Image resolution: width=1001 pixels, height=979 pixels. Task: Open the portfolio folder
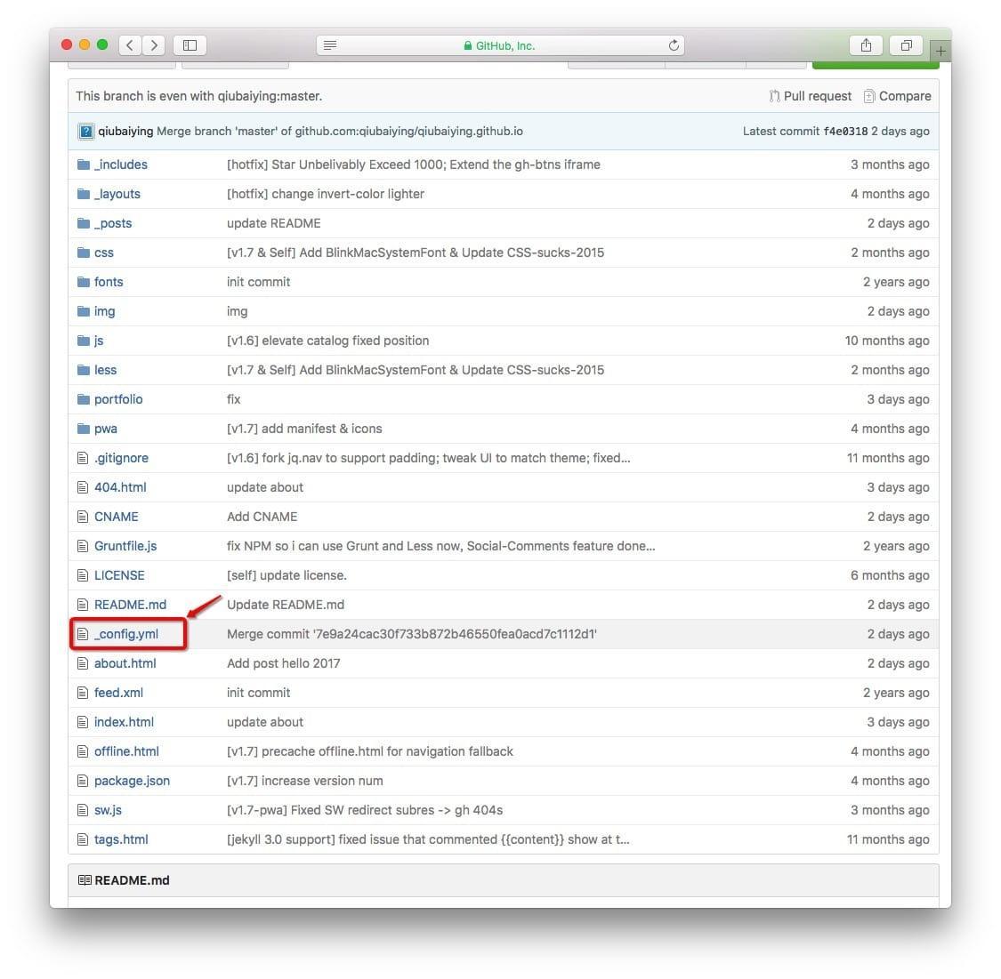(118, 399)
